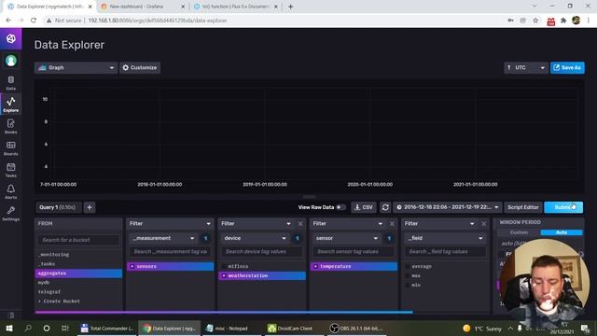Open the Data section in sidebar
Image resolution: width=597 pixels, height=336 pixels.
click(x=10, y=83)
